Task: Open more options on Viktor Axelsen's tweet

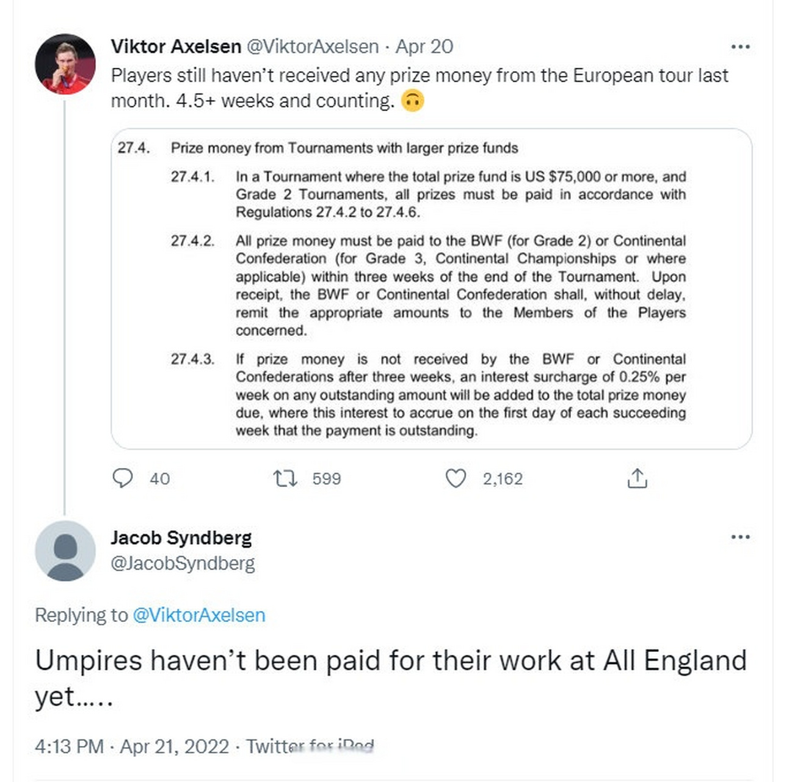Action: click(x=740, y=47)
